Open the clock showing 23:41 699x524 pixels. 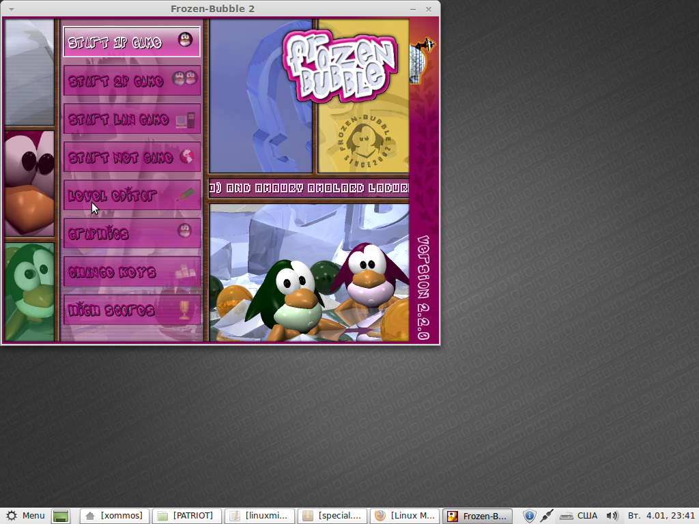point(661,516)
